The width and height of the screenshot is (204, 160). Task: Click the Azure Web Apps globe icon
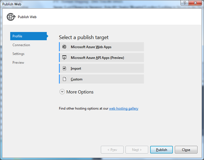[64, 47]
